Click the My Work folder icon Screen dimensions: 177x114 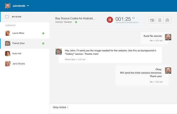(x=7, y=17)
